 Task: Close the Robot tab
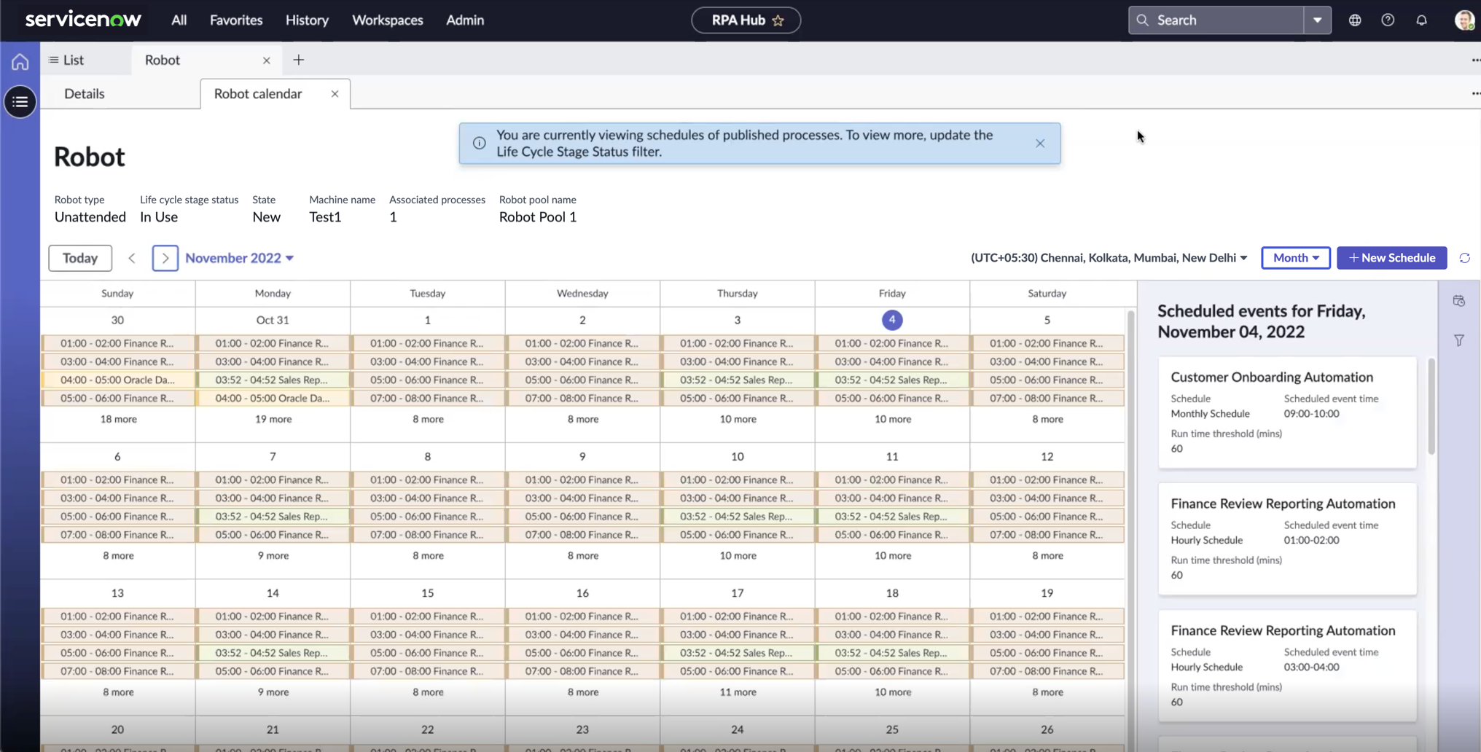pos(266,60)
